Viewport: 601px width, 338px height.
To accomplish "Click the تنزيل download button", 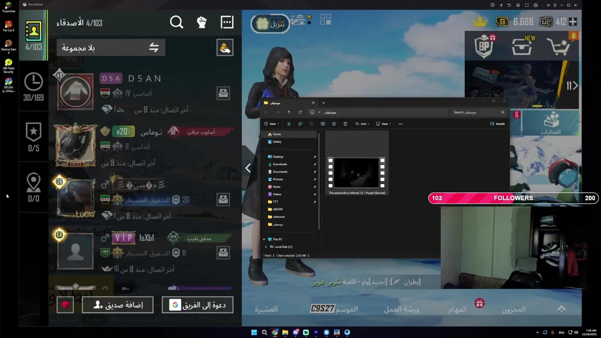I will click(270, 24).
